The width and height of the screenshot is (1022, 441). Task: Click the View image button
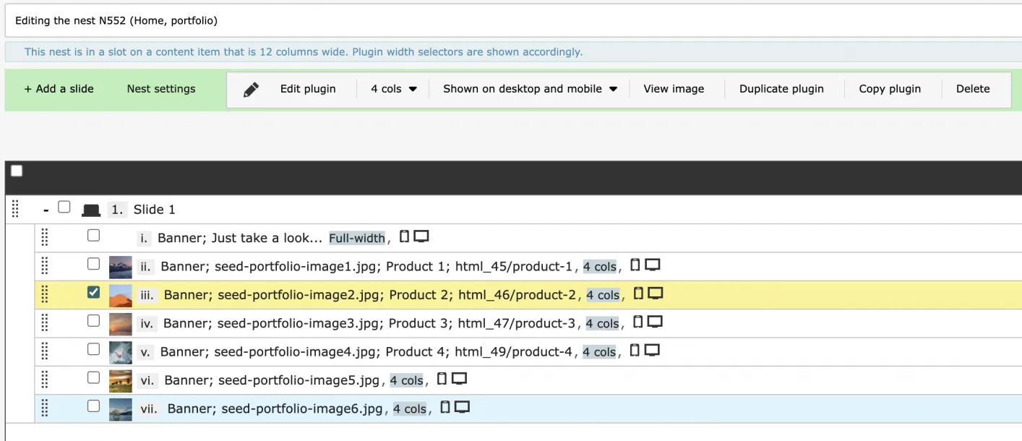(674, 88)
